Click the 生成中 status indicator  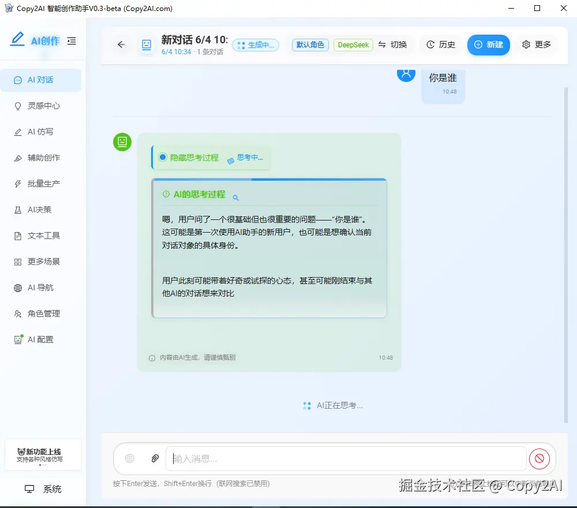pyautogui.click(x=256, y=44)
